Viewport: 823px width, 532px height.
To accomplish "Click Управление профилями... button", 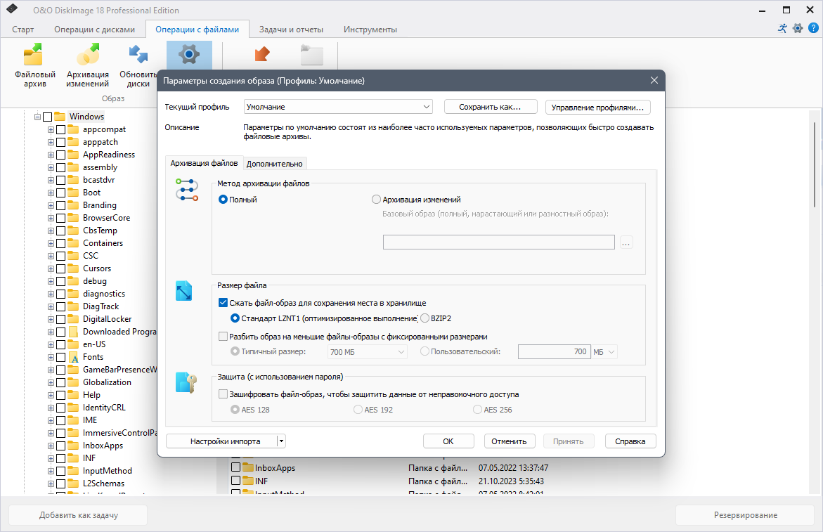I will pyautogui.click(x=598, y=107).
